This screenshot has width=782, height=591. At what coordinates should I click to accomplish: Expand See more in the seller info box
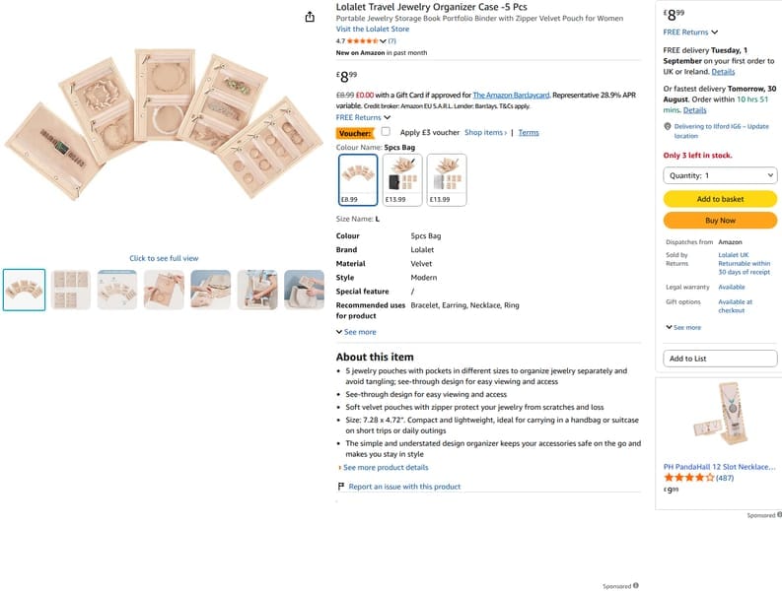683,327
